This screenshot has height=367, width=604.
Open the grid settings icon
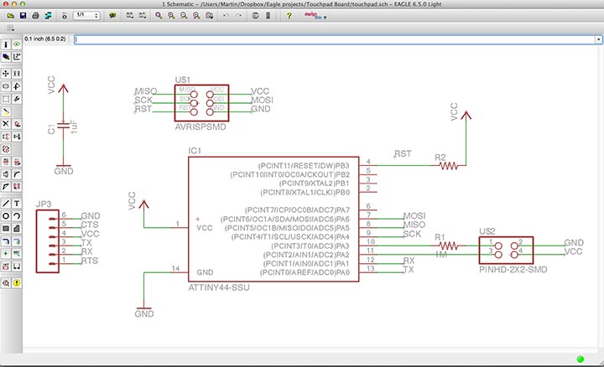(x=10, y=28)
